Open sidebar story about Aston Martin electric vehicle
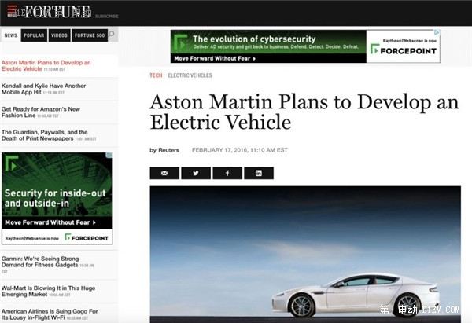Screen dimensions: 472x323 [46, 65]
